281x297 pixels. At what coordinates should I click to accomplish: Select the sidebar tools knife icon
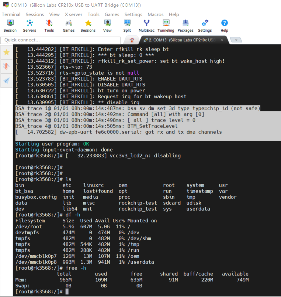(x=7, y=66)
